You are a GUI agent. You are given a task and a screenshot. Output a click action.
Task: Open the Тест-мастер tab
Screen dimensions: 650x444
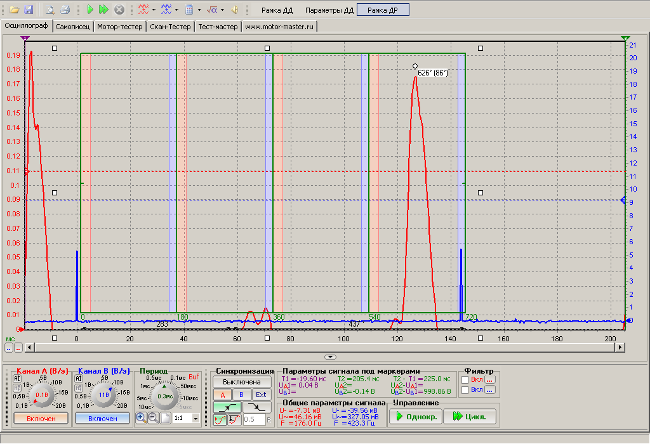[x=218, y=27]
